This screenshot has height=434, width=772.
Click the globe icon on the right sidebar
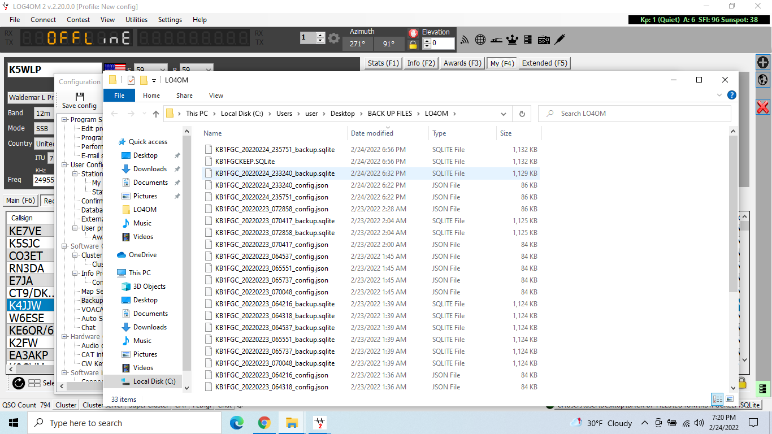(x=763, y=80)
